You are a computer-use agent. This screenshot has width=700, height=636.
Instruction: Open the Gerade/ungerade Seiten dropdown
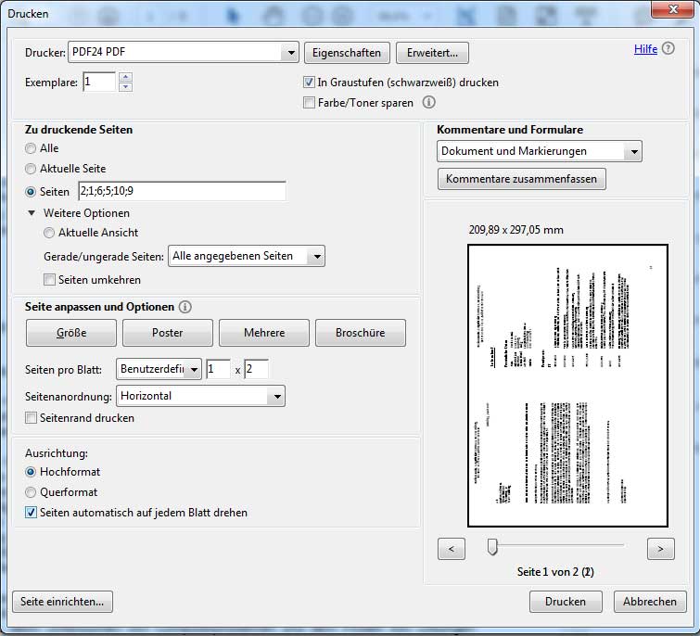coord(247,256)
